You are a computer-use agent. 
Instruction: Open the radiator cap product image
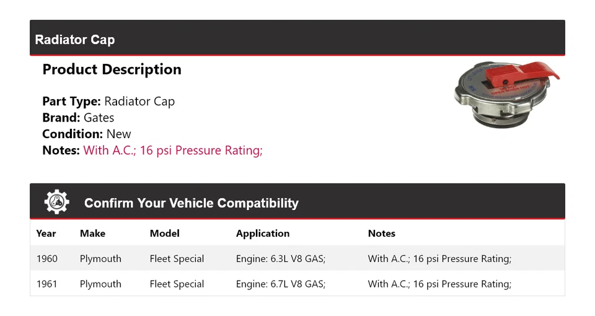point(505,94)
